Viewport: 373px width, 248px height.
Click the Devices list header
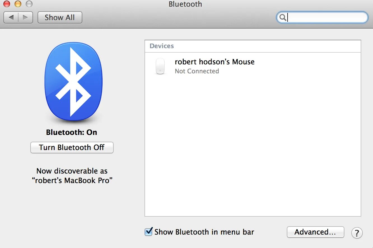(x=253, y=46)
